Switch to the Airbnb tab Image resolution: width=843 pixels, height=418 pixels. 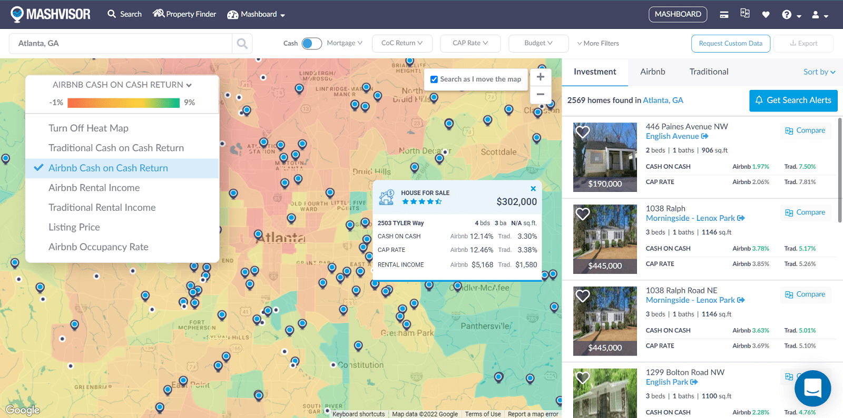click(652, 72)
